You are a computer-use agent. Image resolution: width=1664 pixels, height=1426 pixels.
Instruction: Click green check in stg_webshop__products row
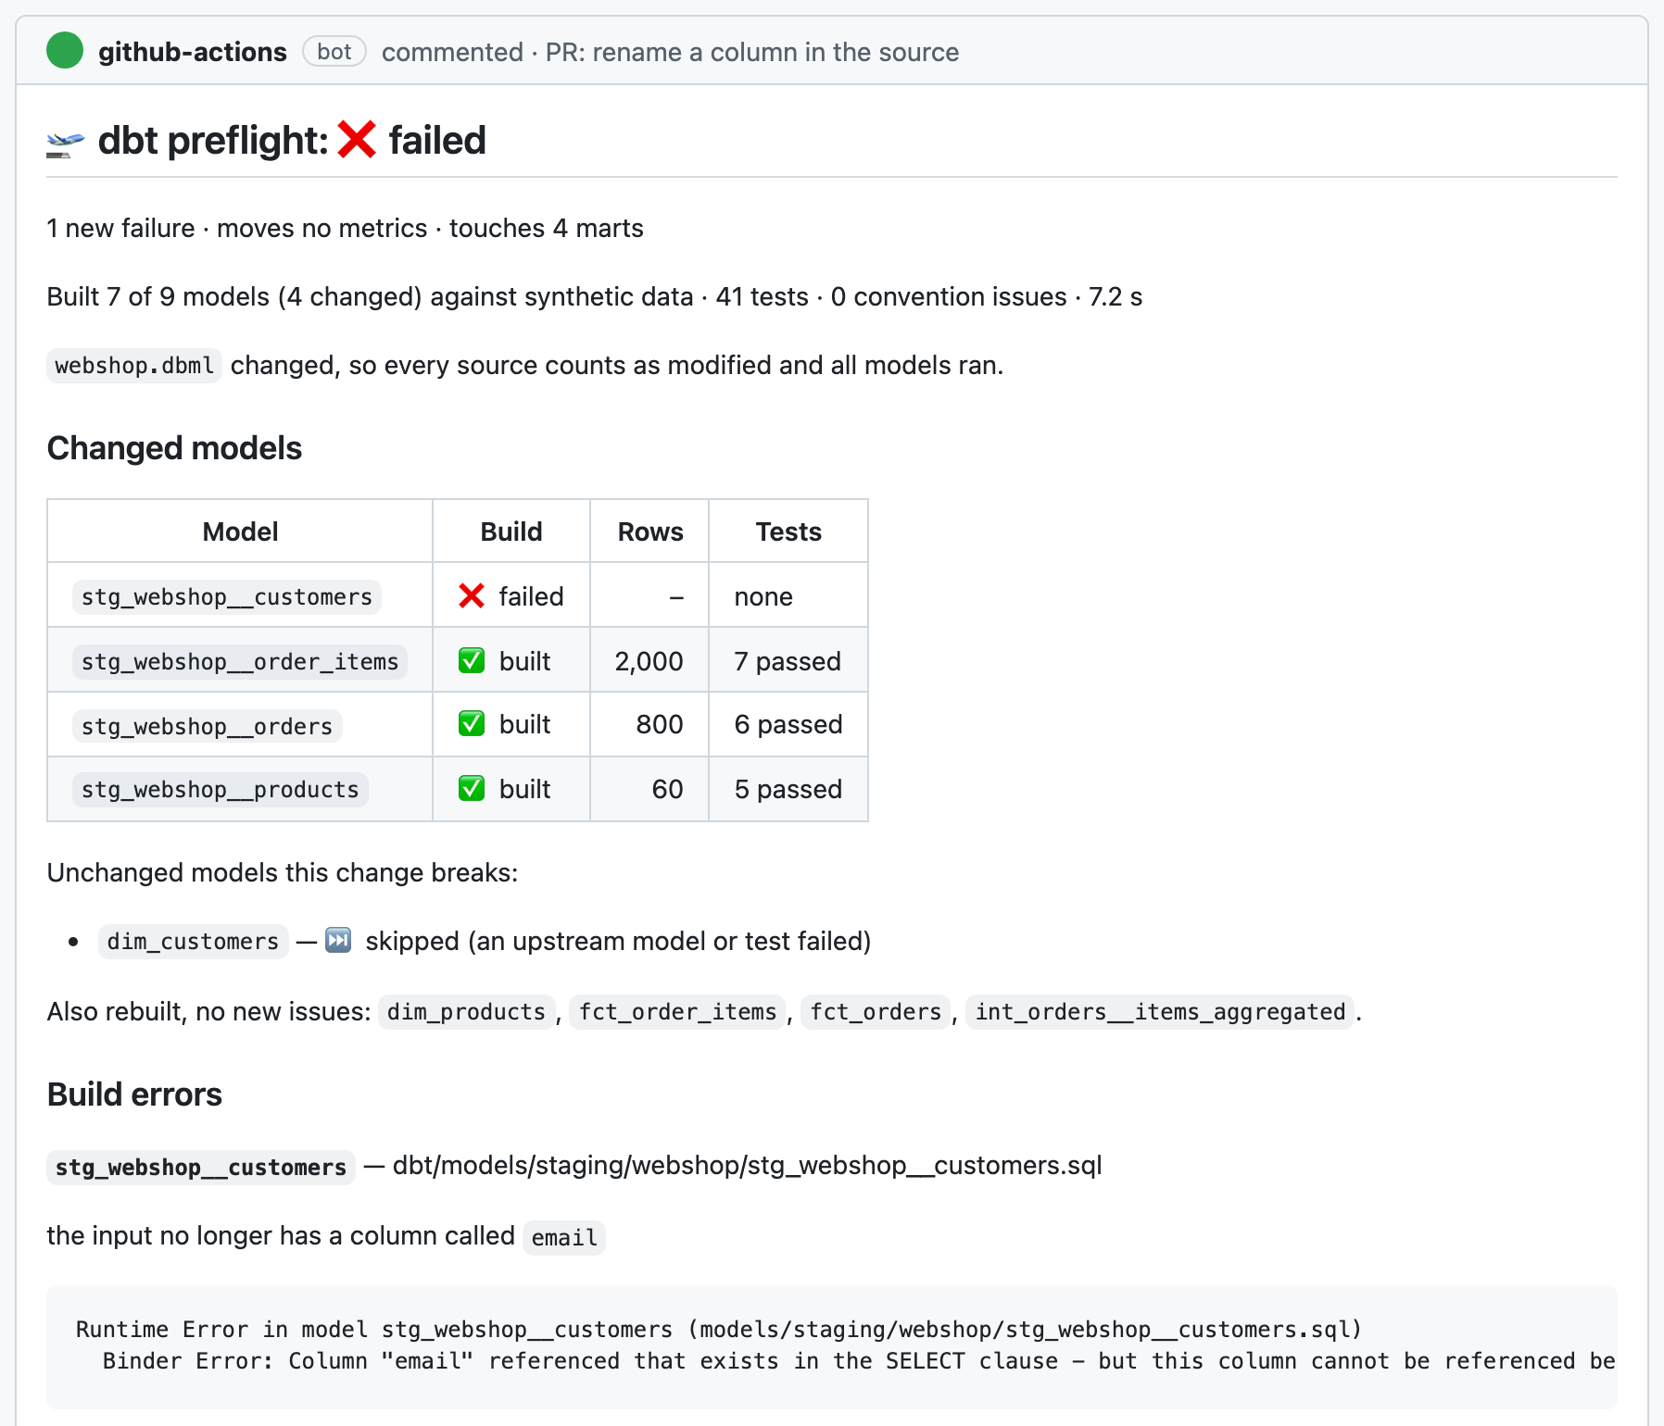[x=472, y=789]
